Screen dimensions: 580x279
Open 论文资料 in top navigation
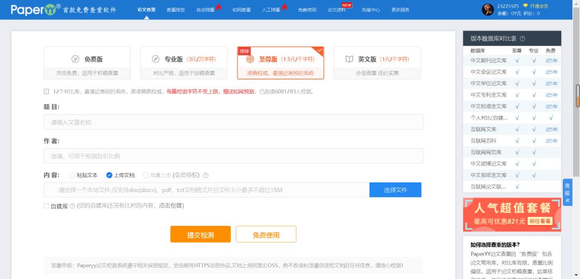(337, 10)
